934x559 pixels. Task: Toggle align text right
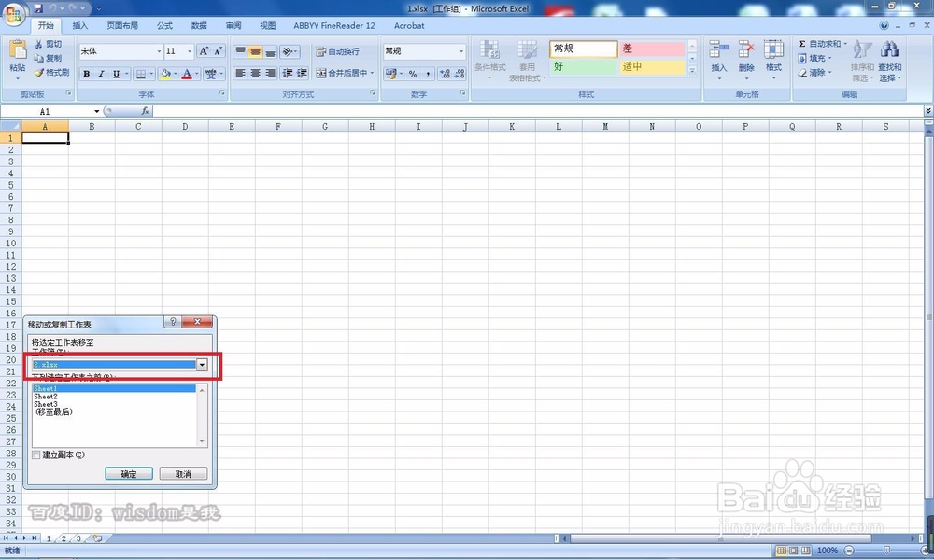[270, 73]
